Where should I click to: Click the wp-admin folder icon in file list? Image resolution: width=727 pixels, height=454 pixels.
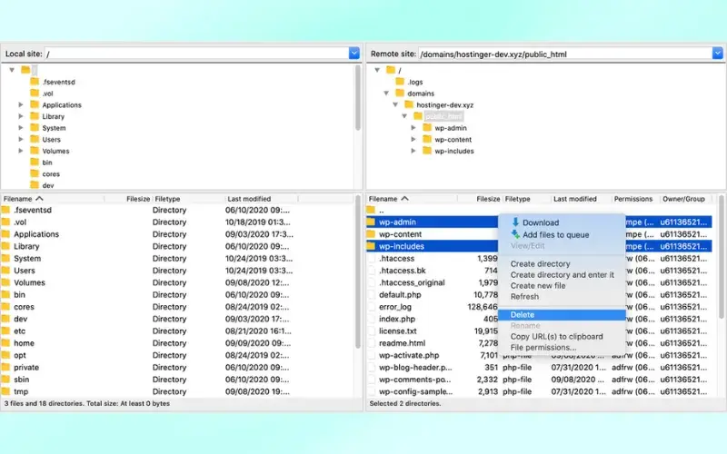point(371,222)
